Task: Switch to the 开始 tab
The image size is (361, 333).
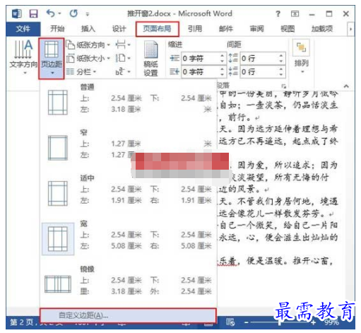Action: point(57,29)
